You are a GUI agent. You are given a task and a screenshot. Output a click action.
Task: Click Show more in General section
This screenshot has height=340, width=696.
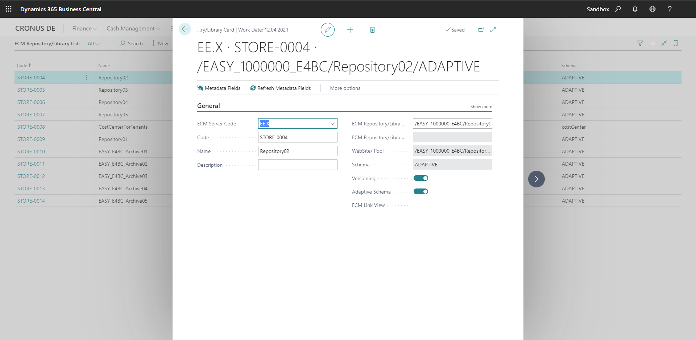click(x=481, y=107)
